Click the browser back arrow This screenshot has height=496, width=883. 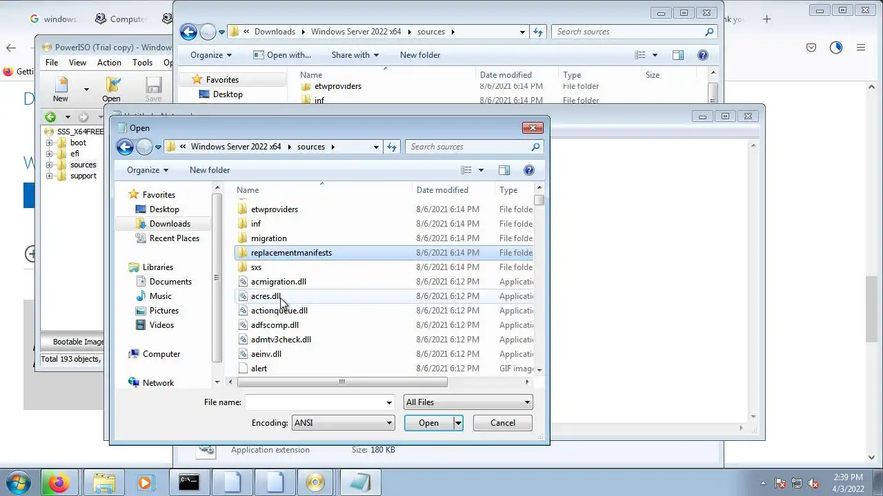(11, 48)
